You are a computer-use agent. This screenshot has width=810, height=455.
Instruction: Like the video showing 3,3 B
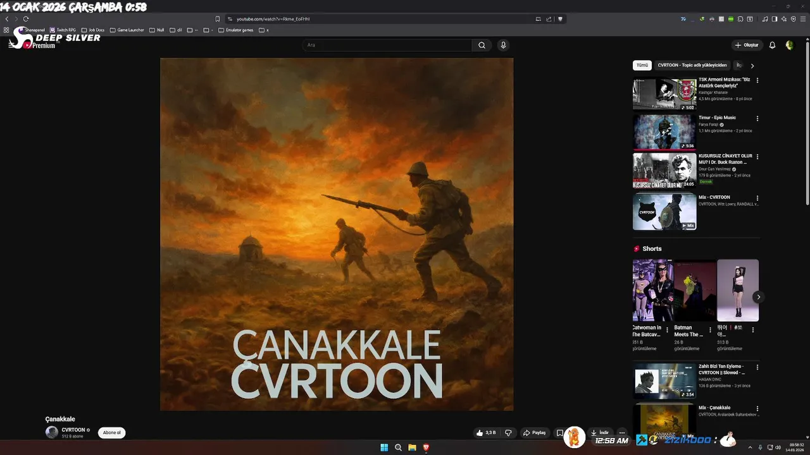(x=486, y=433)
